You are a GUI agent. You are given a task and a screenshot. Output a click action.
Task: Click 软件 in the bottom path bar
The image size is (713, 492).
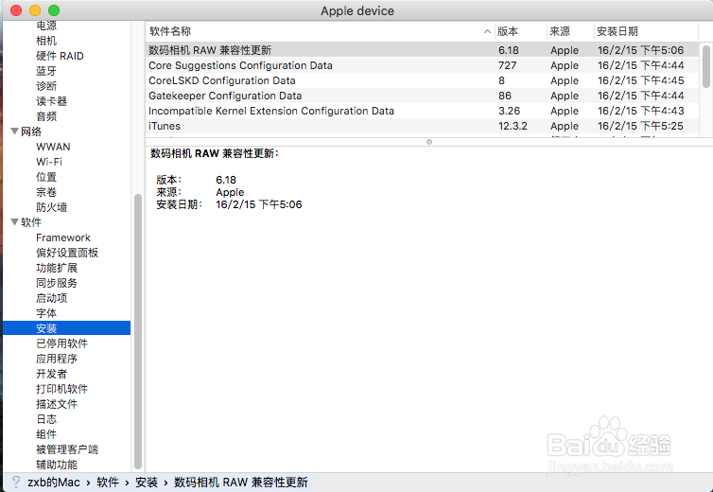[x=107, y=483]
